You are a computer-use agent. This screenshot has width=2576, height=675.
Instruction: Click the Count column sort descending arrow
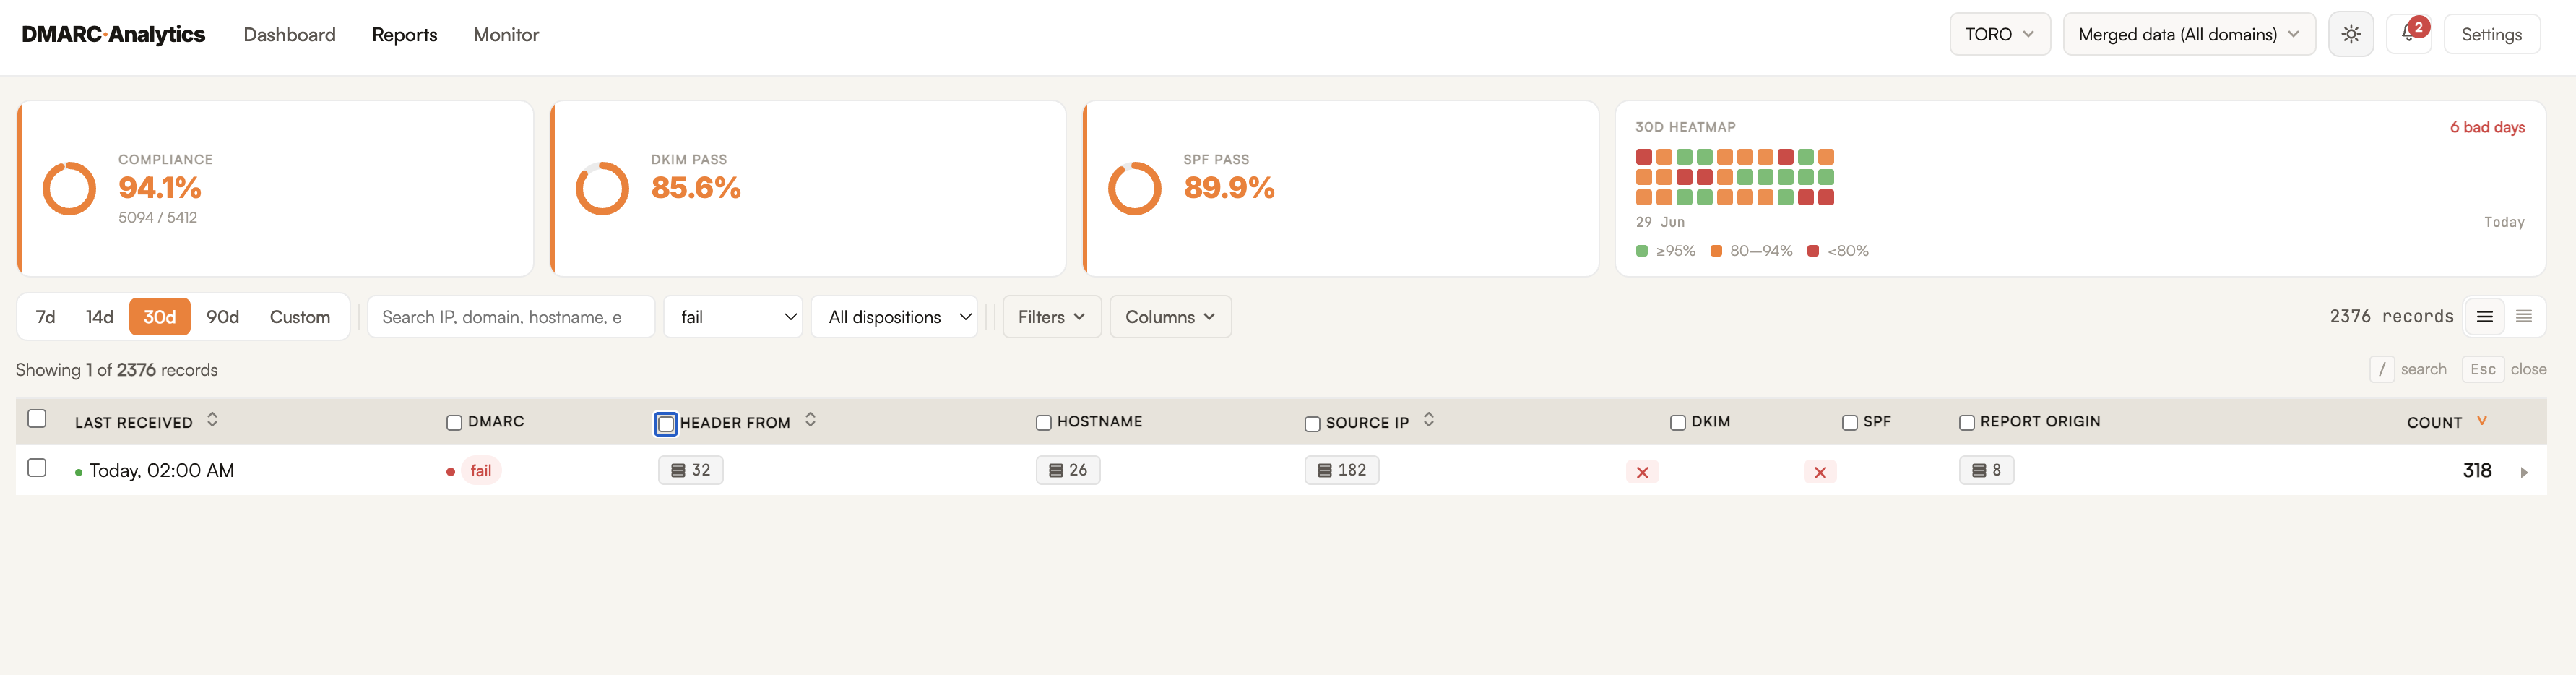pyautogui.click(x=2482, y=421)
